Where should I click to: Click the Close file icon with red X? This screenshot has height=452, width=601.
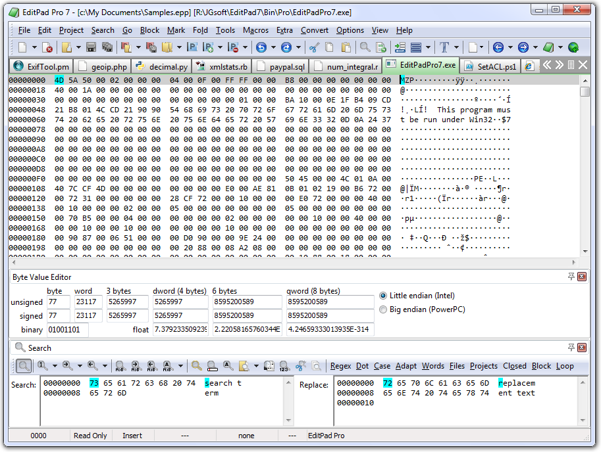[x=47, y=47]
